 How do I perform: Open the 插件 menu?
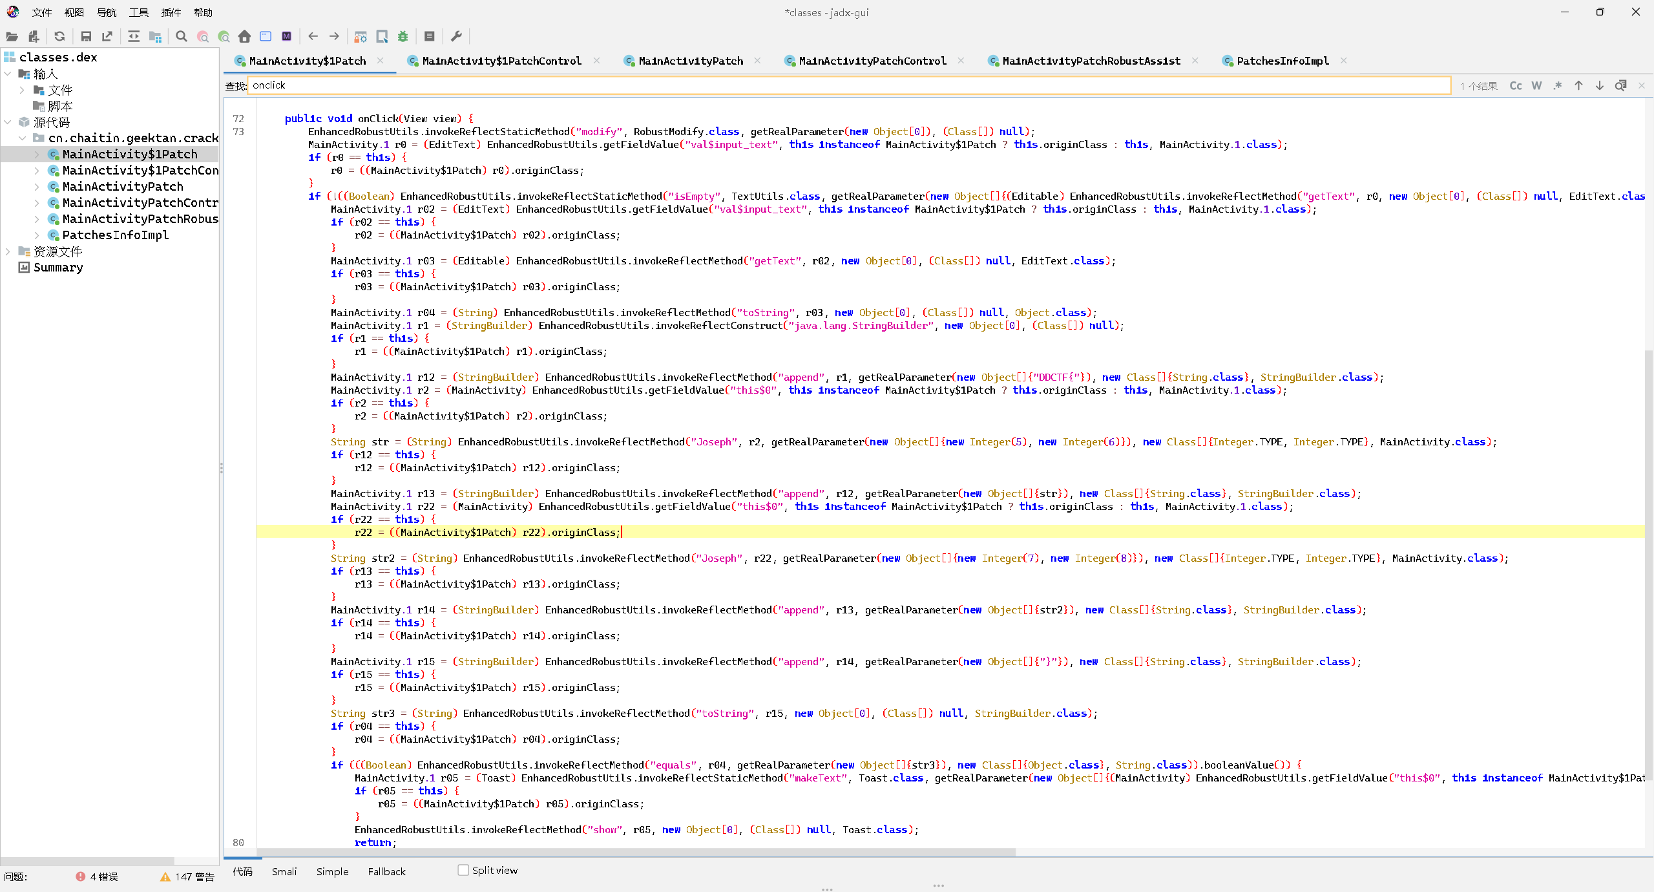point(171,12)
